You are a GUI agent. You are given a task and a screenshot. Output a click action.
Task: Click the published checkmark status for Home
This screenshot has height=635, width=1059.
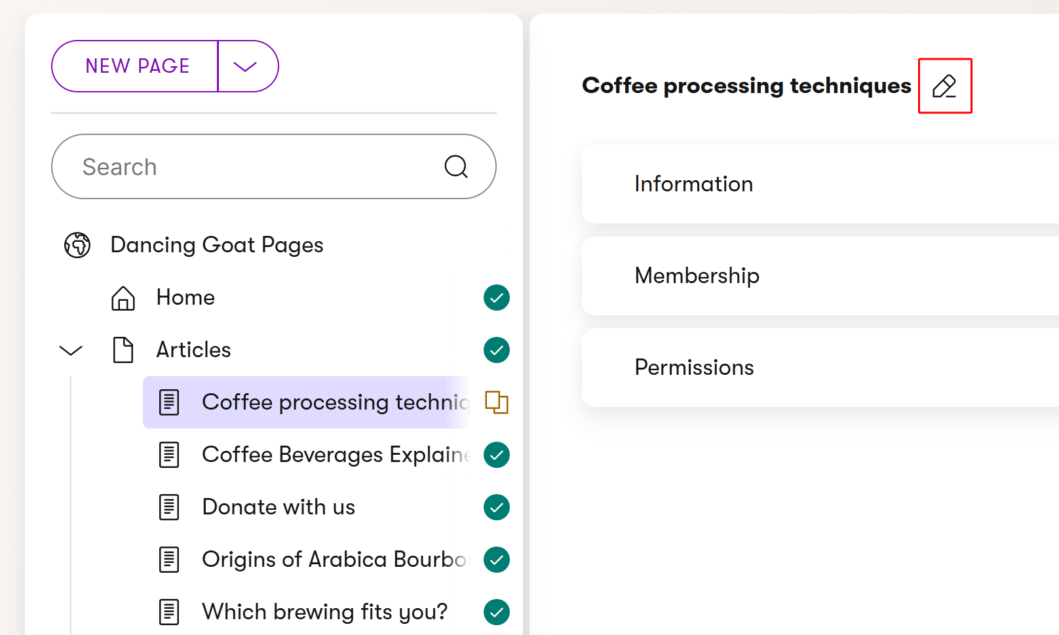click(497, 298)
